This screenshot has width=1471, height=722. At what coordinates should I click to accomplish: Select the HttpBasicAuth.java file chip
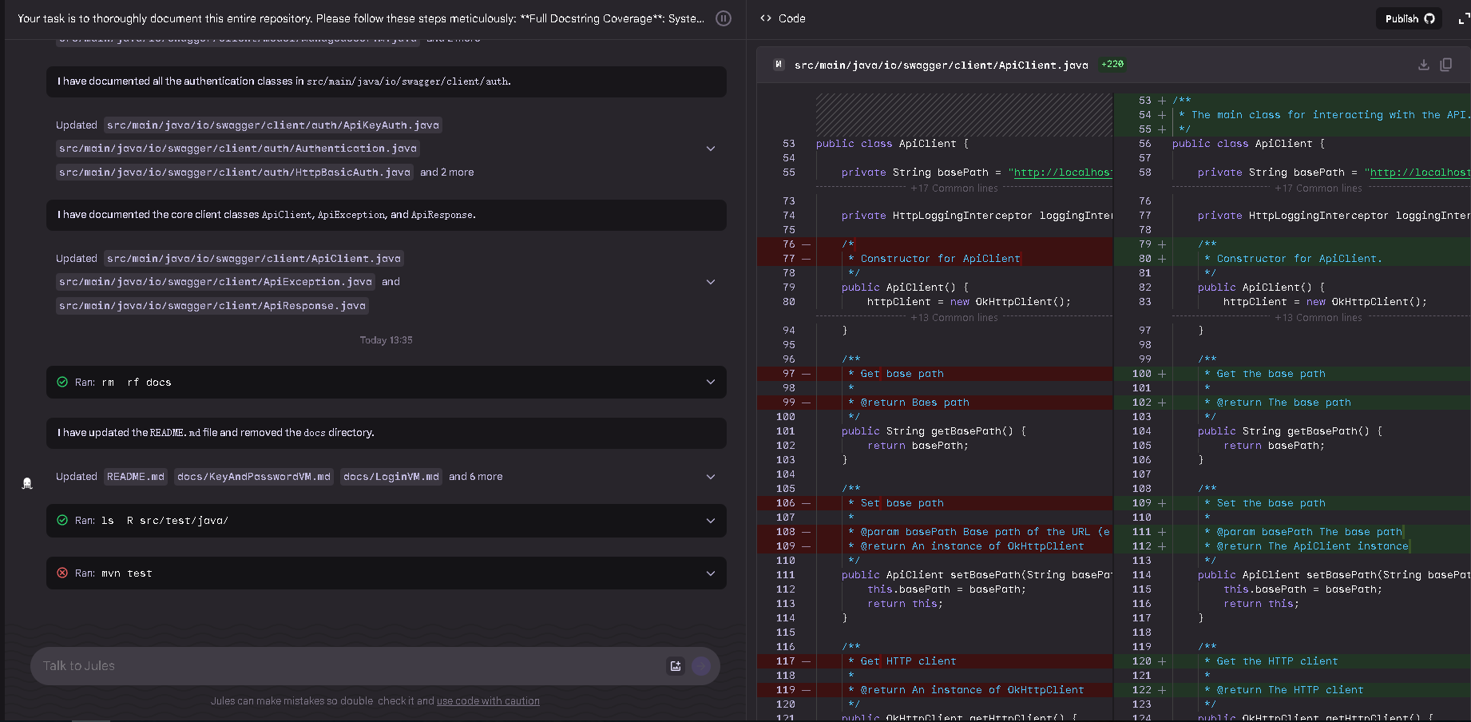click(235, 173)
